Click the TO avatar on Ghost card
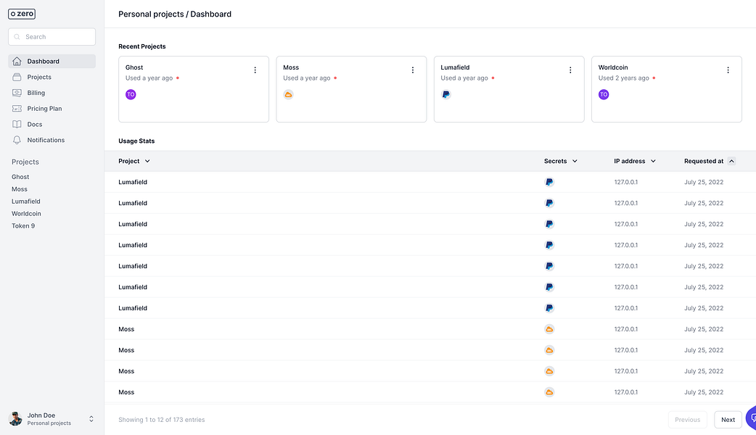Viewport: 756px width, 435px height. click(x=131, y=94)
